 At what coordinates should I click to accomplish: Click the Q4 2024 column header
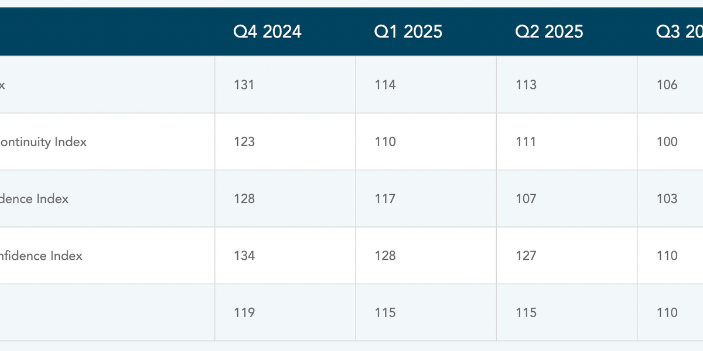pos(267,32)
